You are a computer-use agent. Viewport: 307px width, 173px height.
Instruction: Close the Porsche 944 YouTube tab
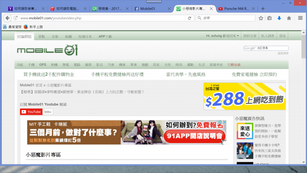[x=253, y=9]
